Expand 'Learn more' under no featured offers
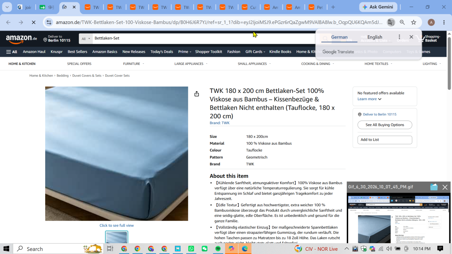The width and height of the screenshot is (452, 254). point(370,99)
